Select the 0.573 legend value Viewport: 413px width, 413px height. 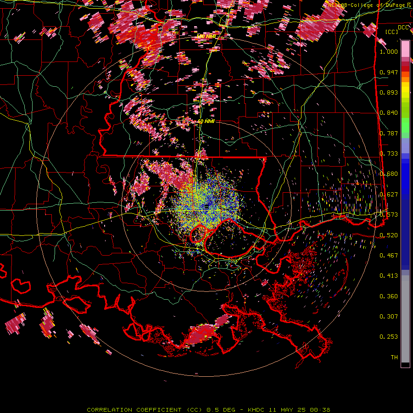tap(389, 215)
